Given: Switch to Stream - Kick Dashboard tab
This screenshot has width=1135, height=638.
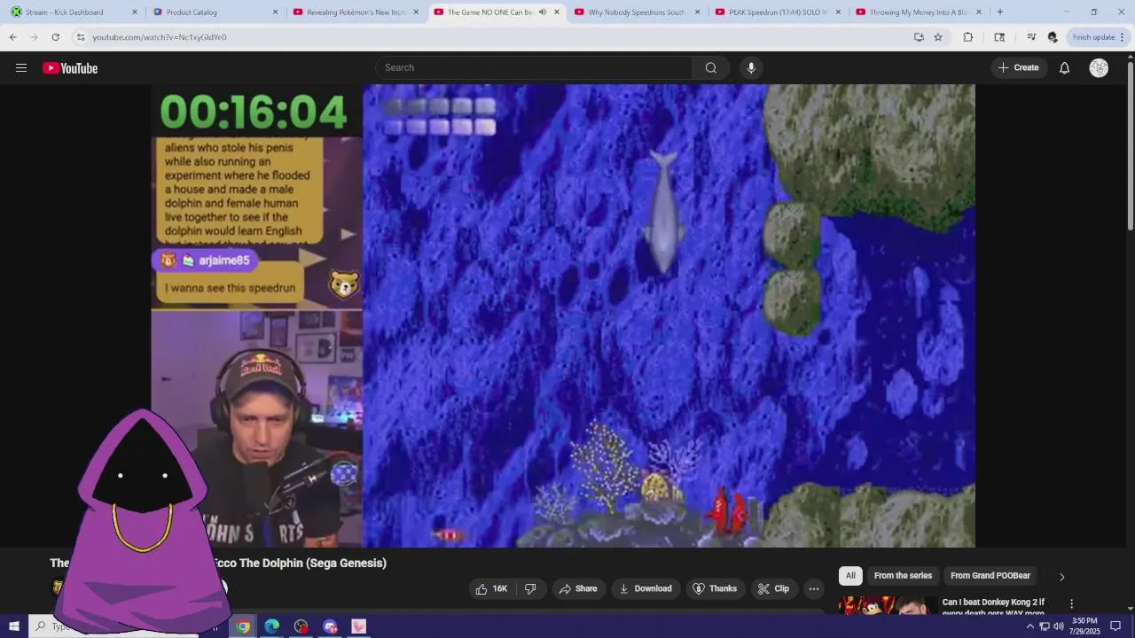Looking at the screenshot, I should click(74, 12).
